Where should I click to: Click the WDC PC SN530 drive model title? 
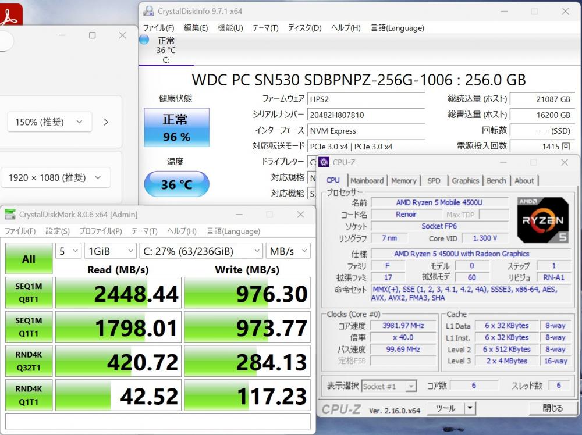[x=359, y=80]
